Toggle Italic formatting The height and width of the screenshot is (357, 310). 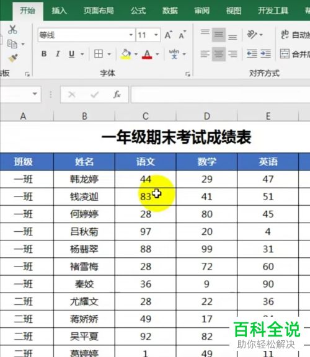coord(58,54)
